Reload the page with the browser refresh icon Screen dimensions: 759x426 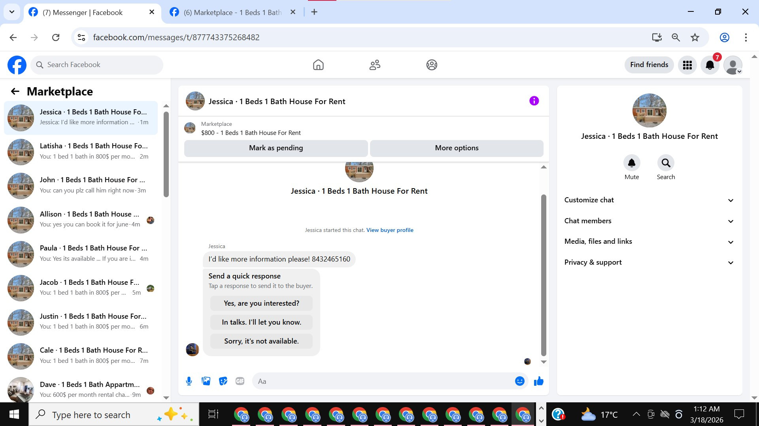[56, 37]
